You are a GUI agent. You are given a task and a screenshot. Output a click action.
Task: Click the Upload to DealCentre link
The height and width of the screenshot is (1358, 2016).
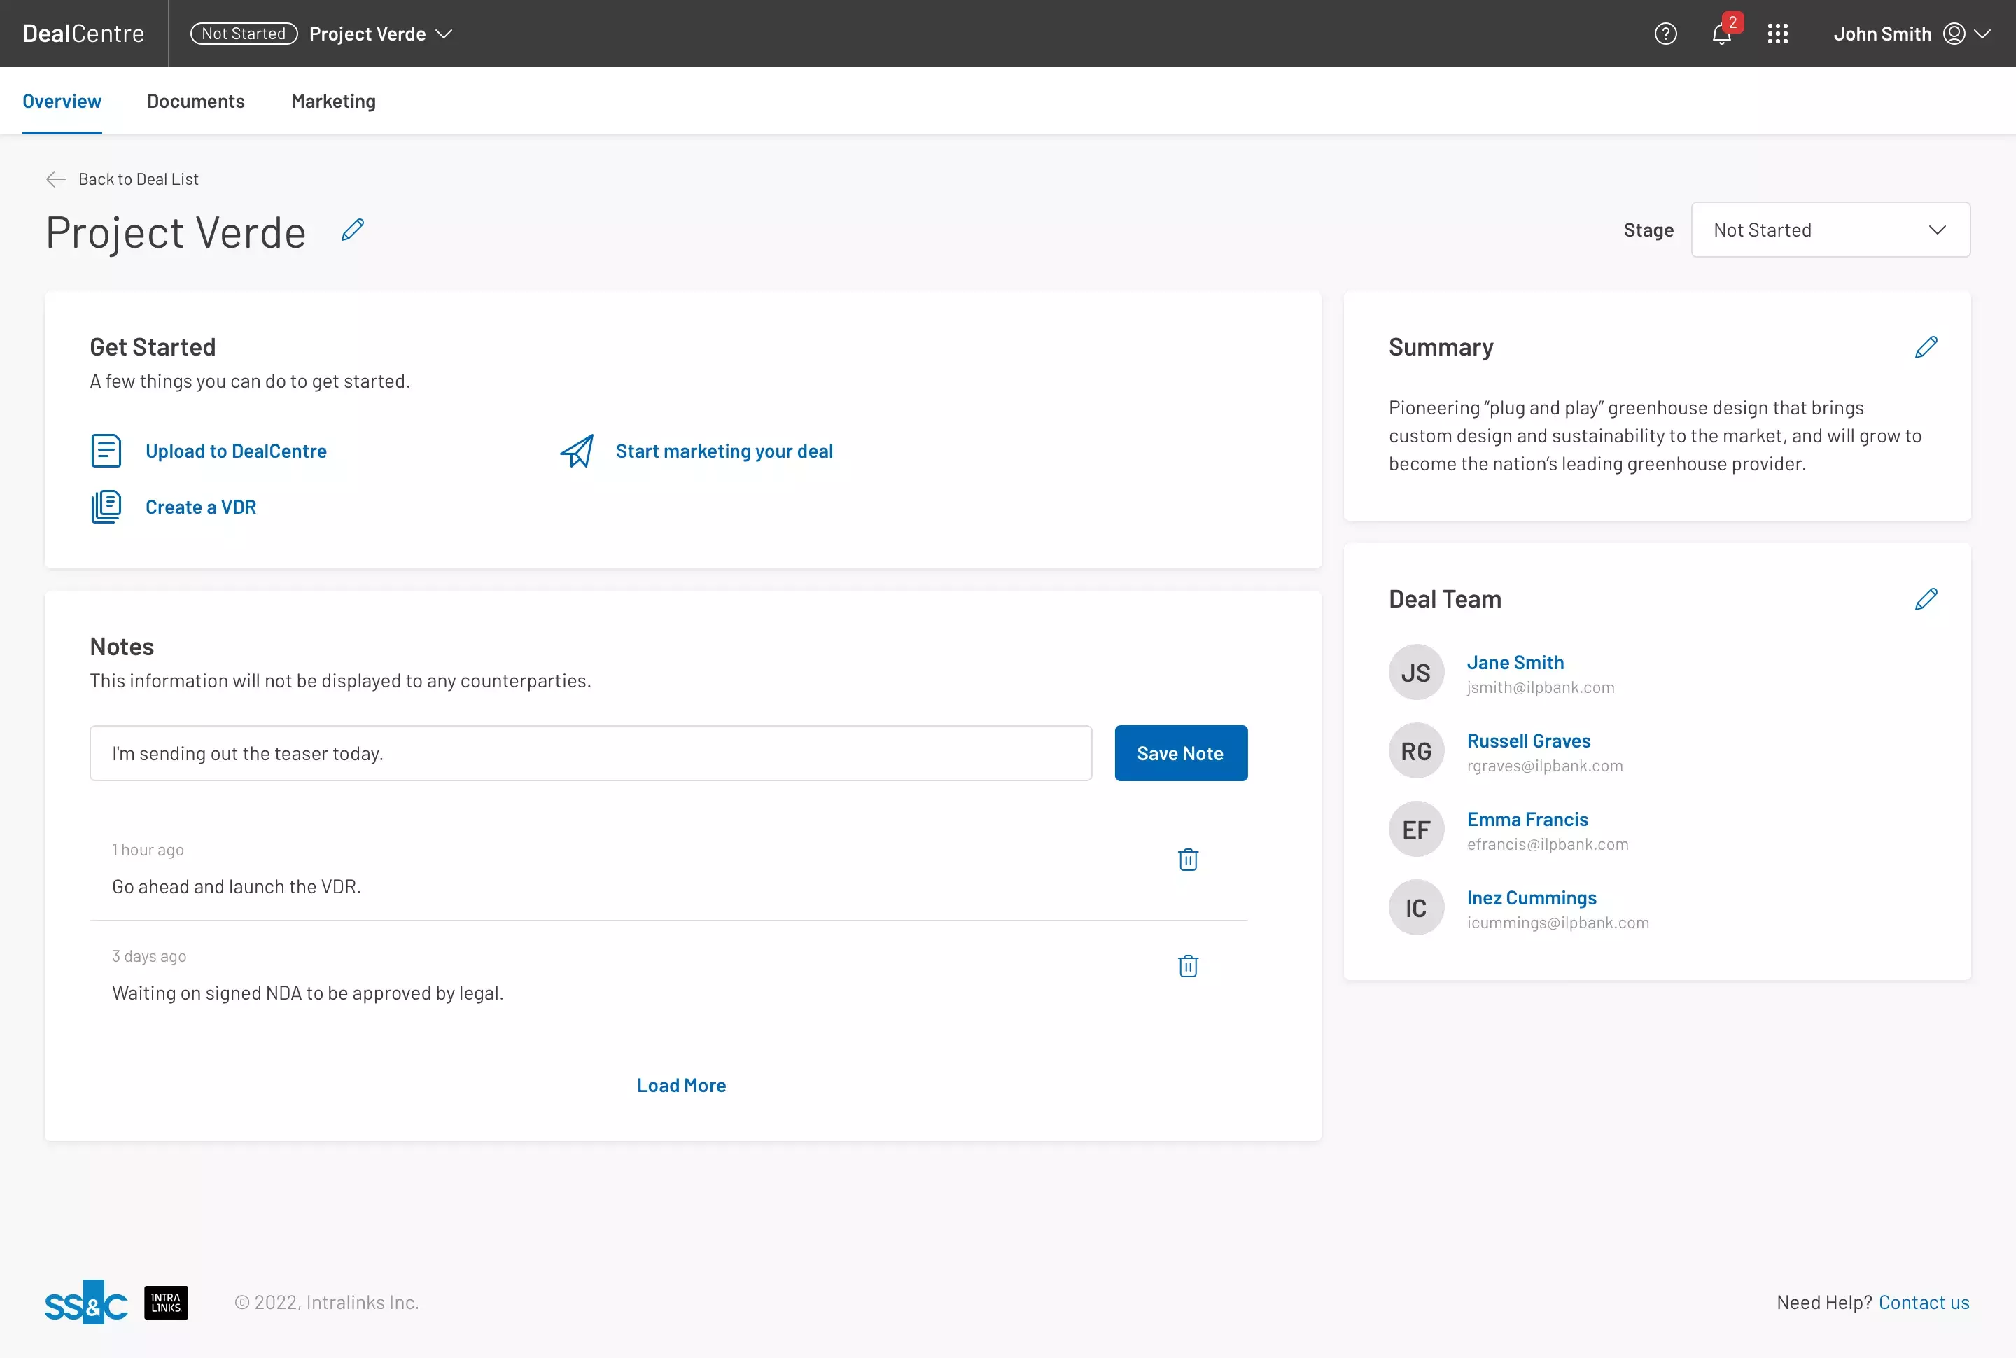coord(235,451)
